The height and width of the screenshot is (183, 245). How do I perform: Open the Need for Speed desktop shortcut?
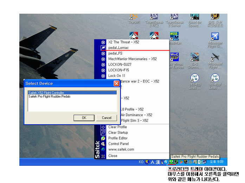click(195, 20)
